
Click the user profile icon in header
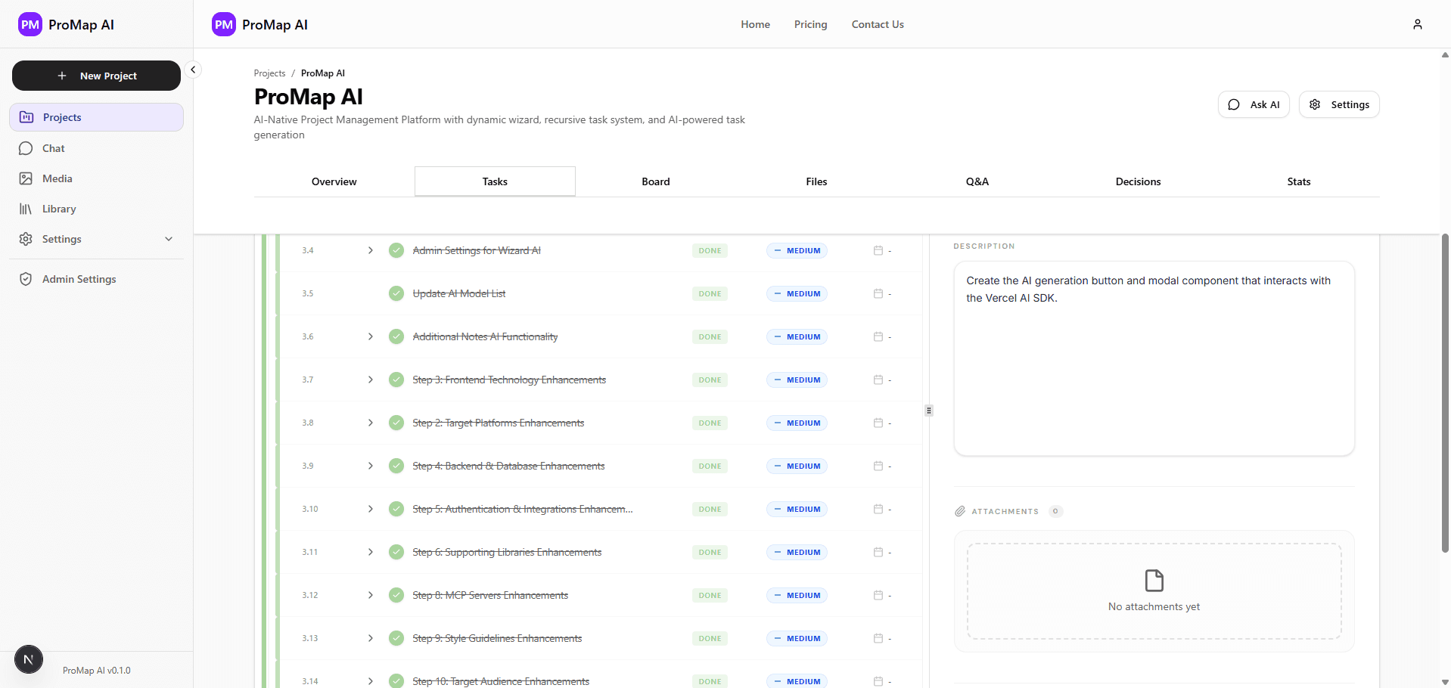tap(1417, 24)
